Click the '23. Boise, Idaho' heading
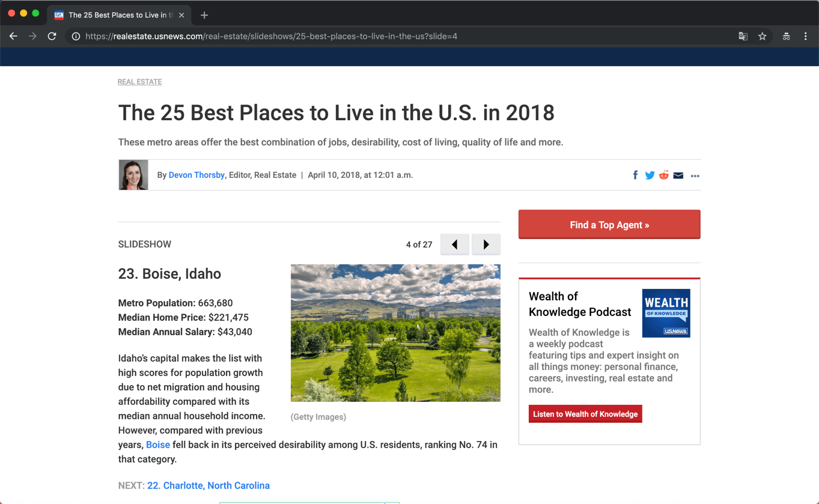The height and width of the screenshot is (504, 819). click(x=169, y=274)
